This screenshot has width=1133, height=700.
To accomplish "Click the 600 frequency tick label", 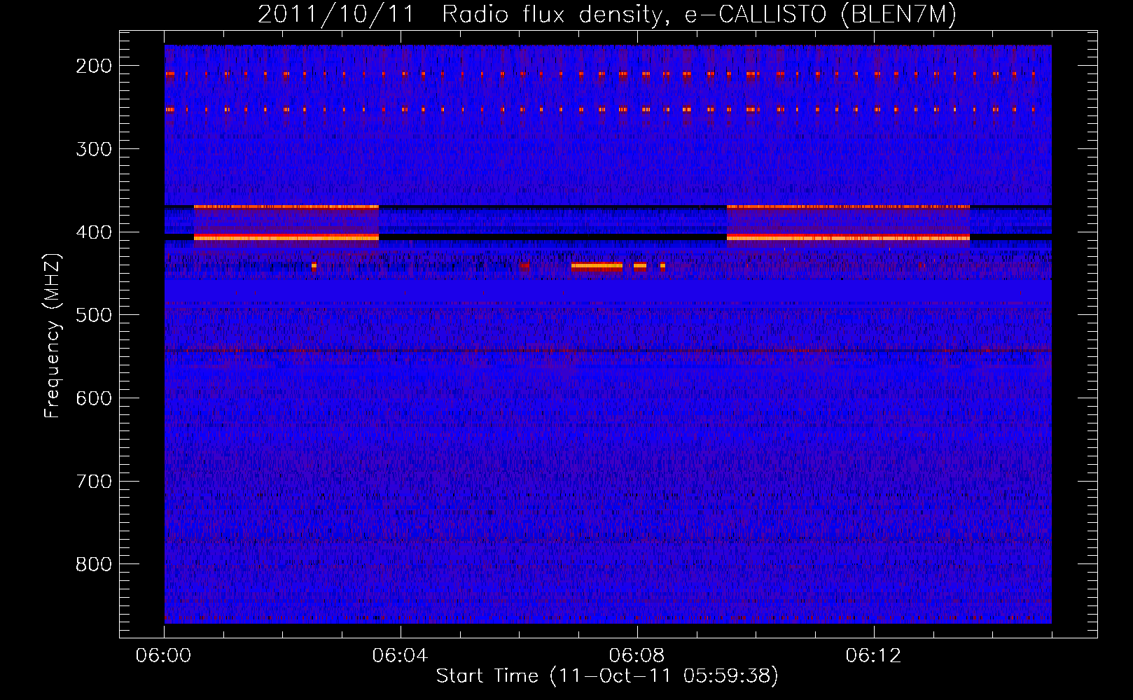I will pos(94,398).
